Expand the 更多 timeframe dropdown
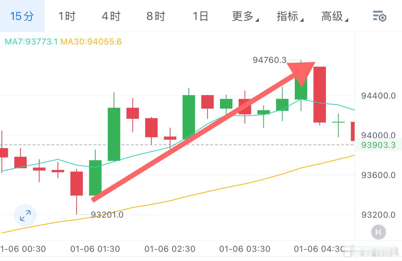The image size is (402, 261). click(245, 16)
